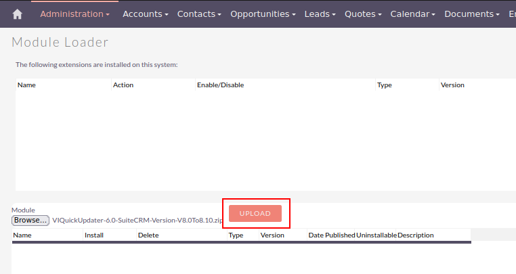Image resolution: width=516 pixels, height=274 pixels.
Task: Expand the Contacts dropdown
Action: (x=199, y=14)
